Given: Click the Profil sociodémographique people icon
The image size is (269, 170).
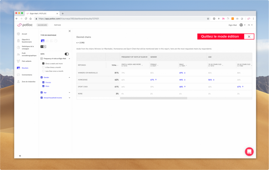Looking at the screenshot, I should click(18, 54).
